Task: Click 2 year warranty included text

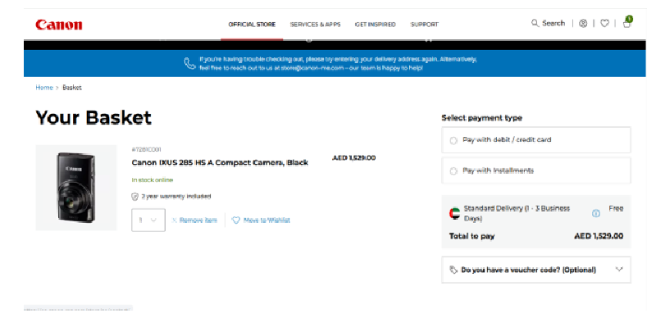Action: (x=176, y=196)
